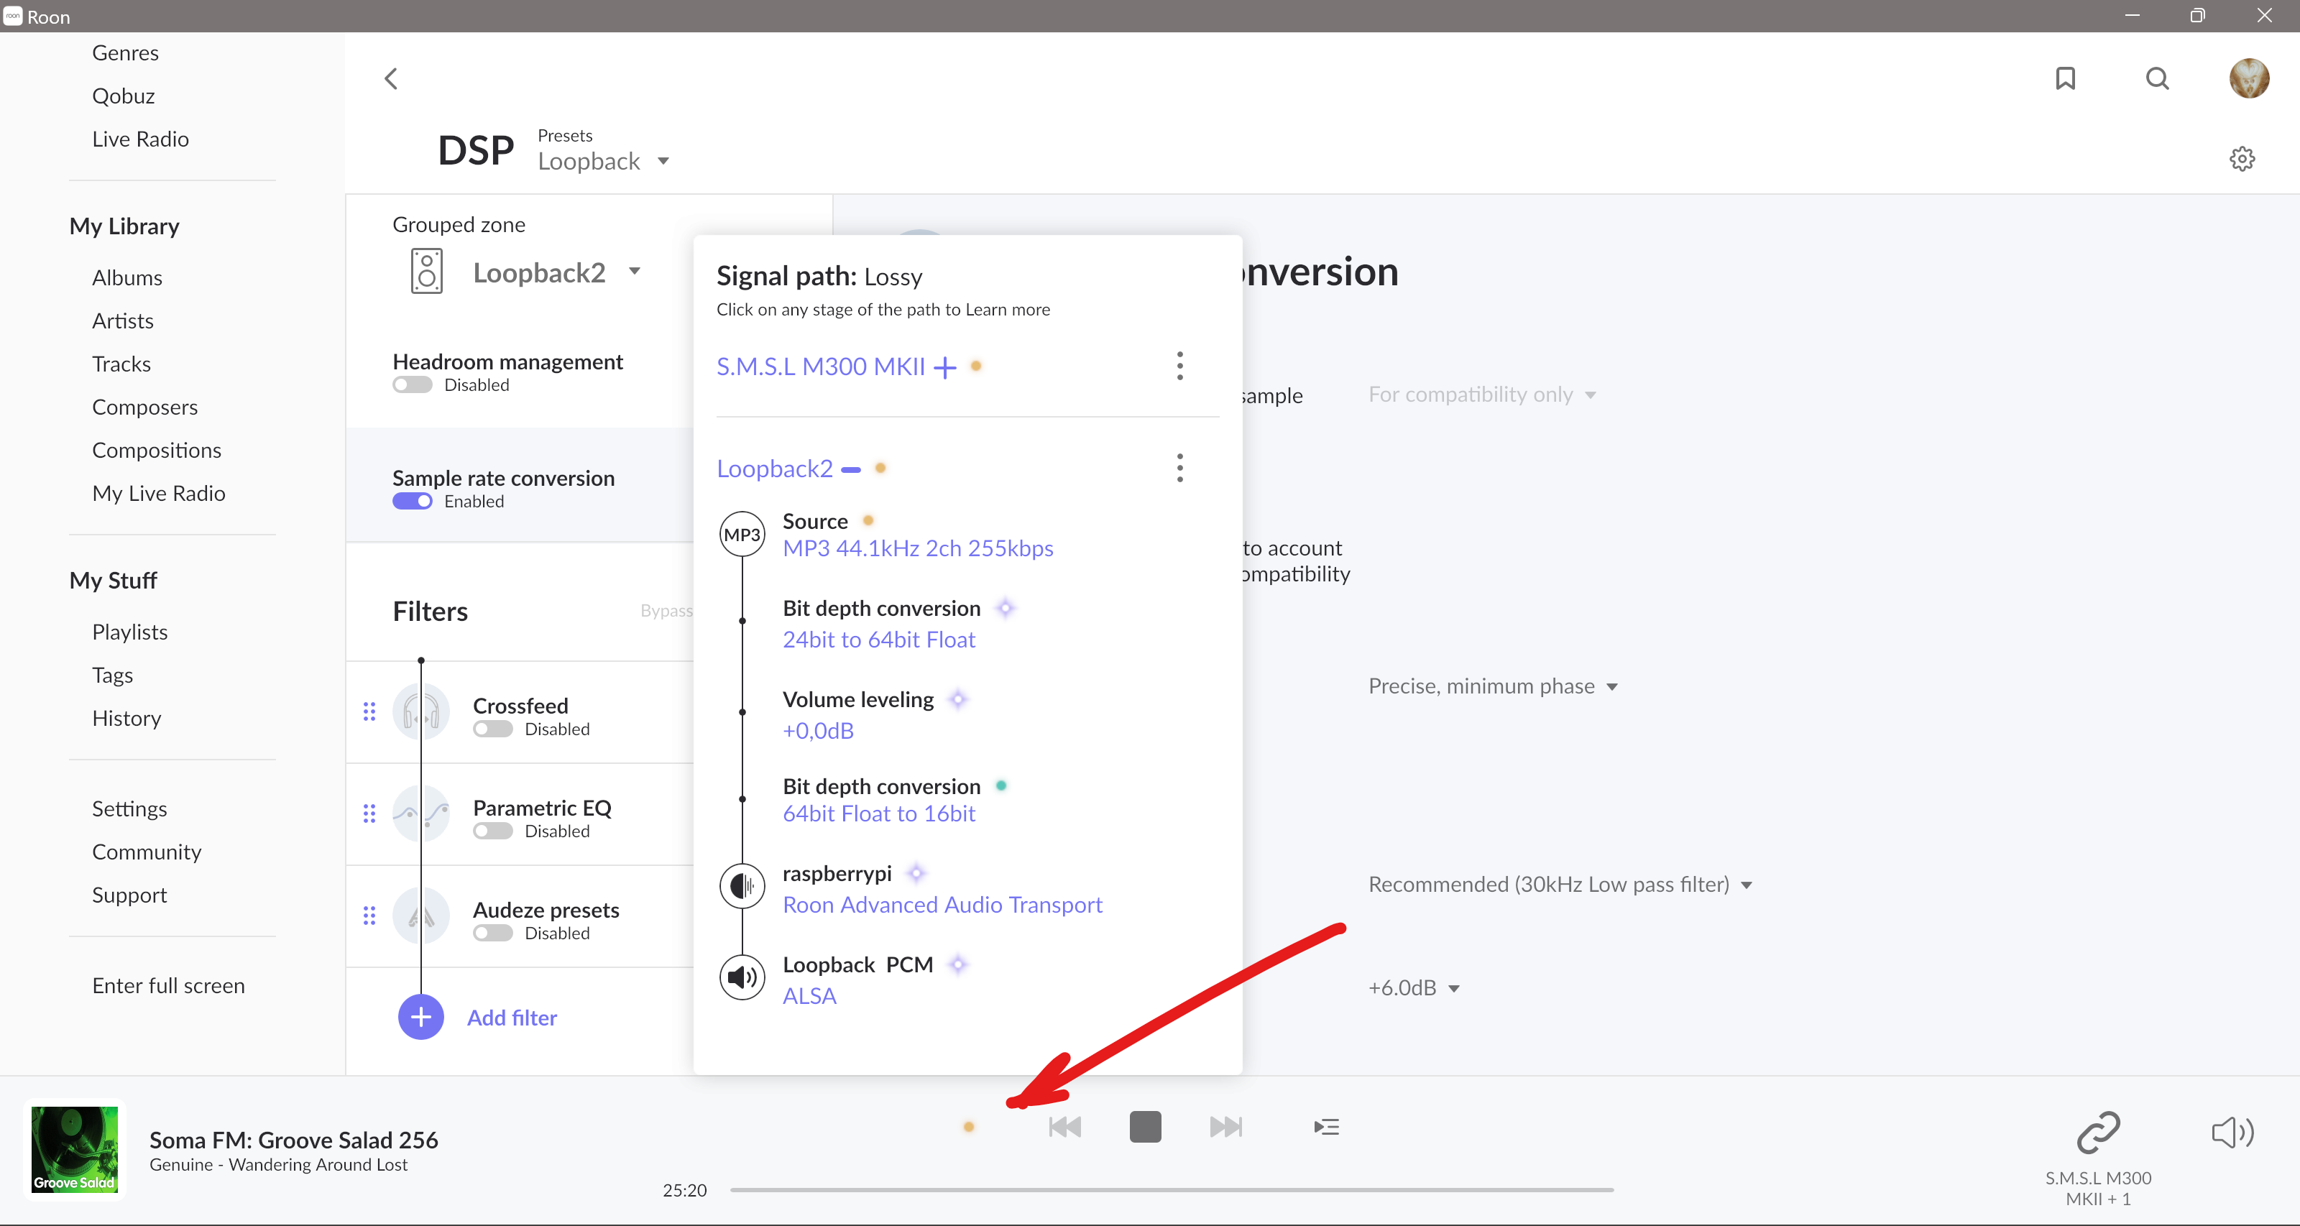Toggle the Parametric EQ filter switch
This screenshot has width=2300, height=1226.
pyautogui.click(x=493, y=831)
